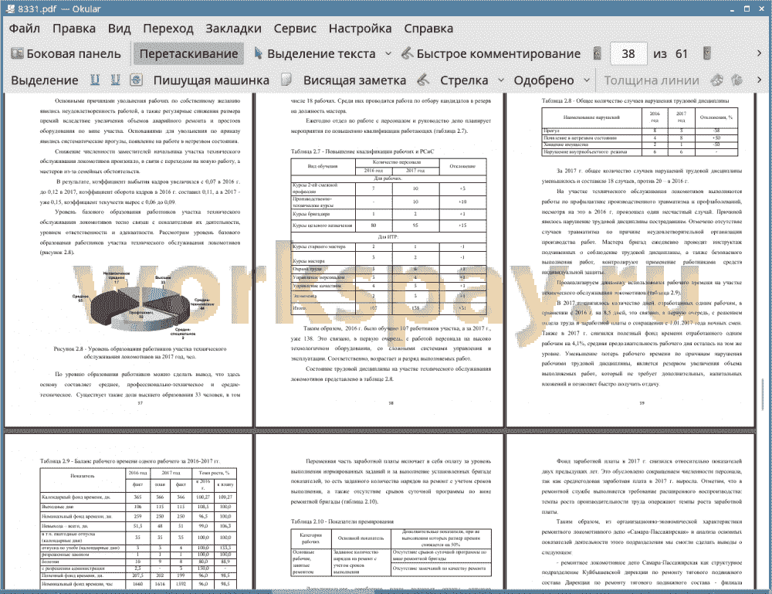Open the Толщина линии setting
The height and width of the screenshot is (594, 772).
[x=652, y=80]
